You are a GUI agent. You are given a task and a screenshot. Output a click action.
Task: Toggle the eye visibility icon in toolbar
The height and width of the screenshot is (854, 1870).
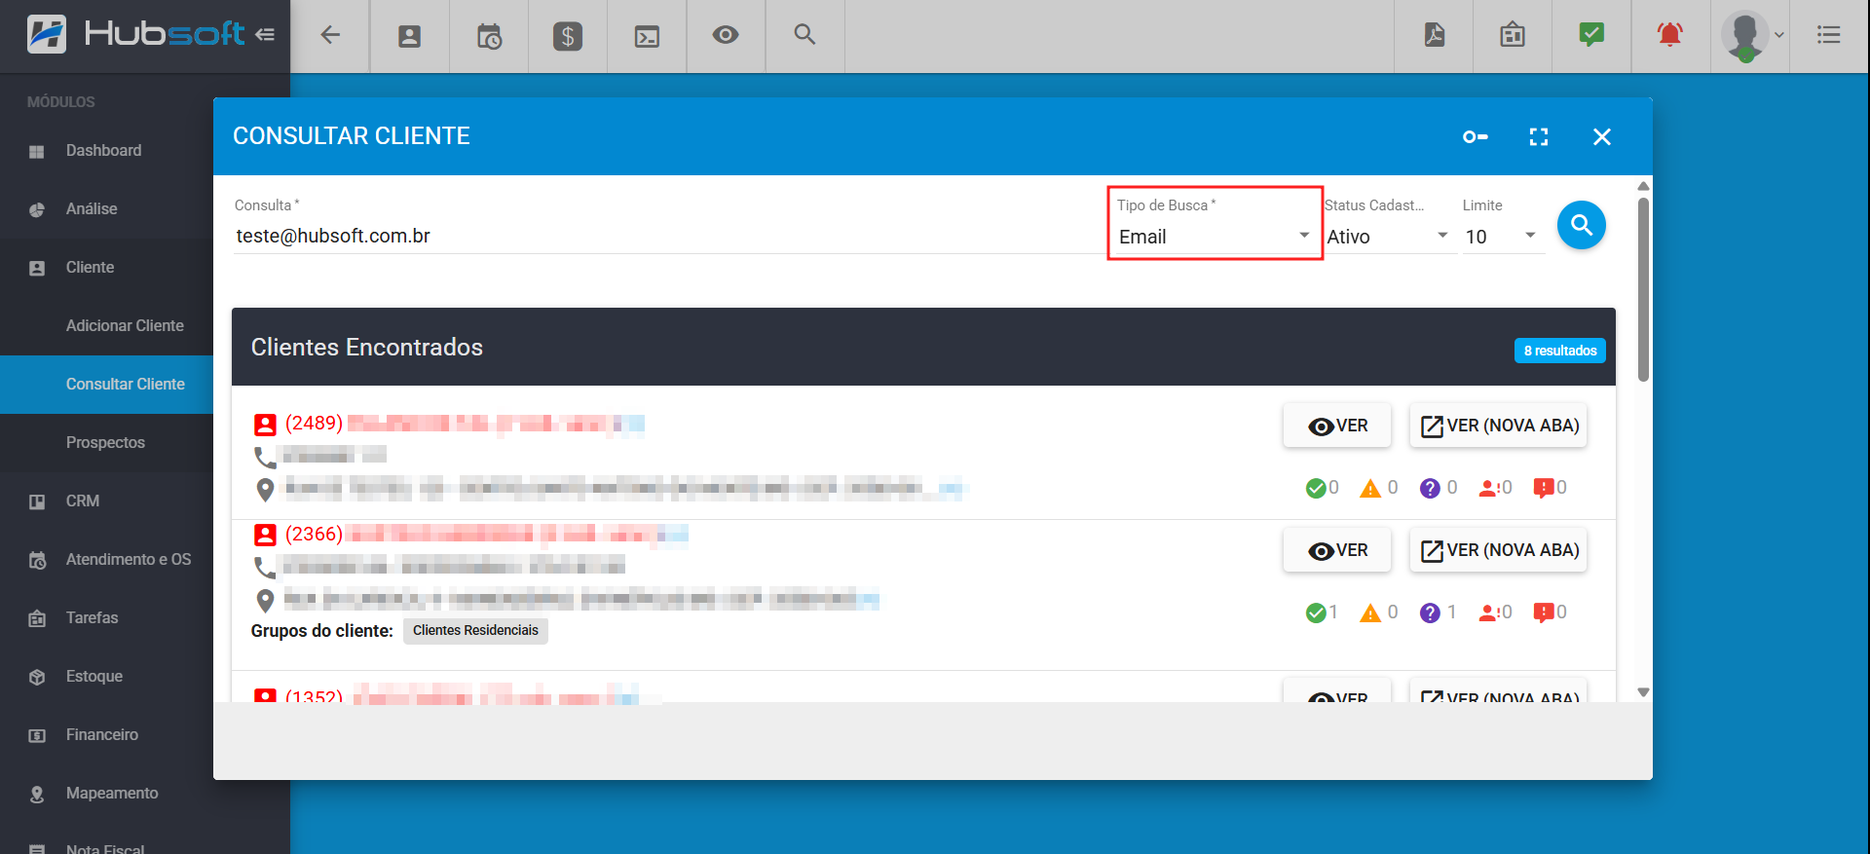[726, 35]
